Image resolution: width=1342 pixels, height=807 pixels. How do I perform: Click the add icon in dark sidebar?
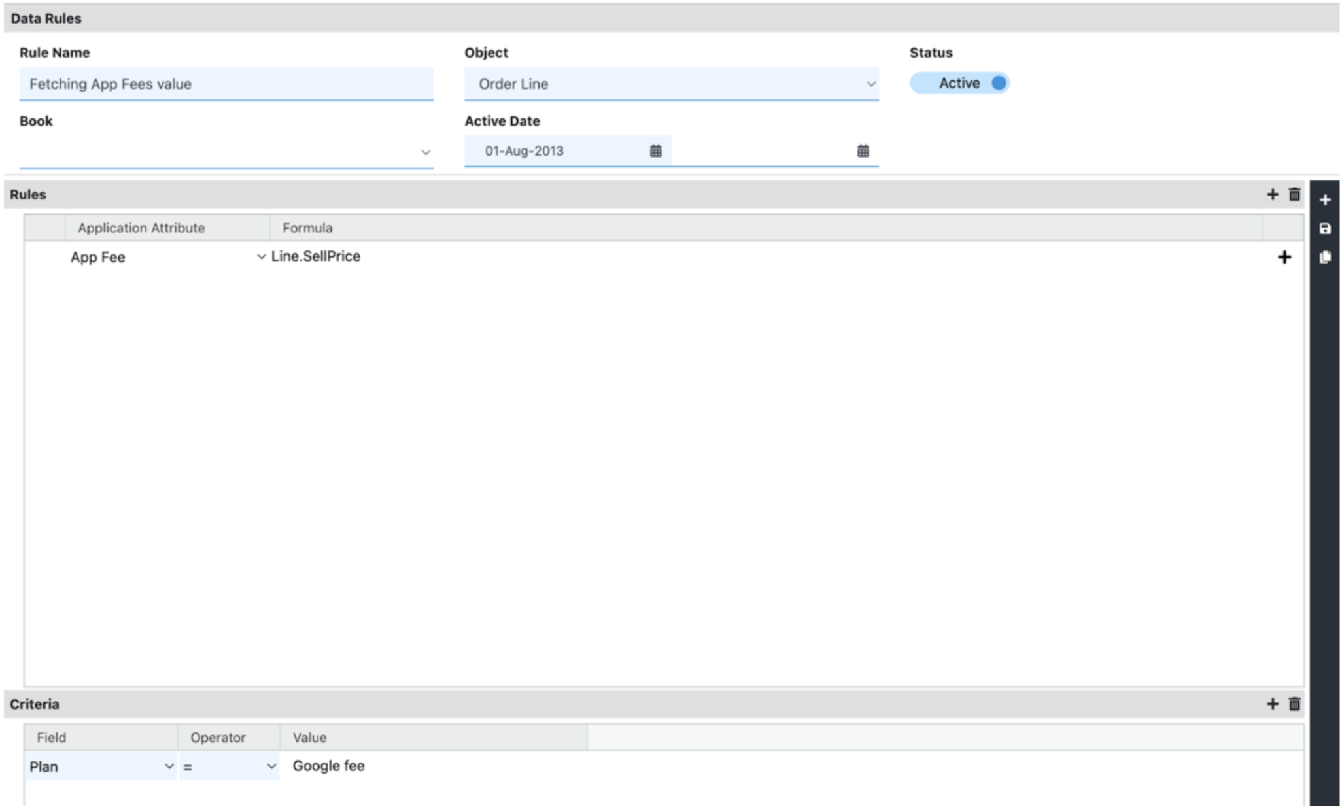(1325, 200)
